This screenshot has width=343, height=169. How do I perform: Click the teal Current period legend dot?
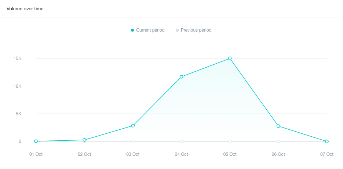pos(132,30)
